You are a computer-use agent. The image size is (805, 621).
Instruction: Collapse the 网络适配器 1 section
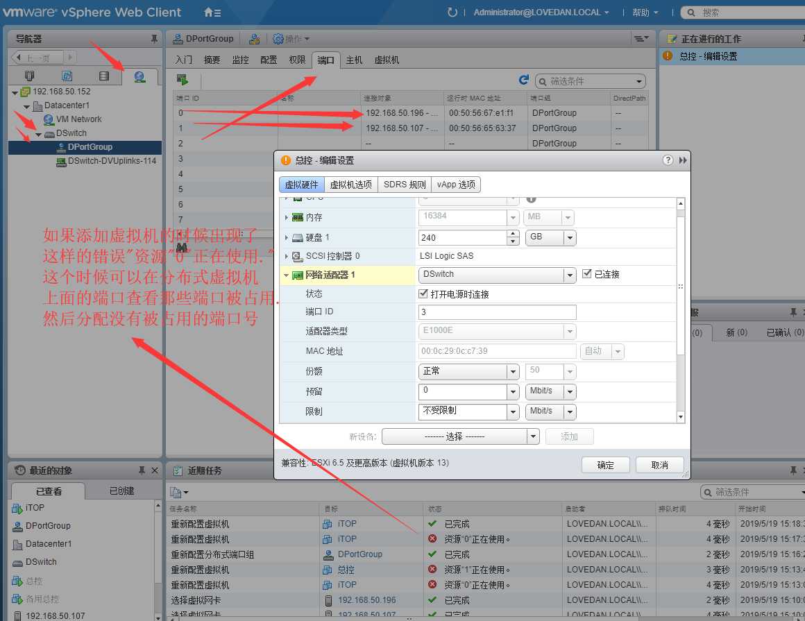(286, 275)
